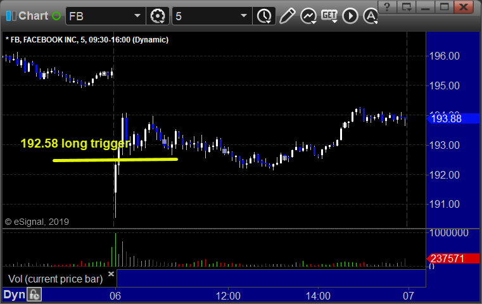Image resolution: width=482 pixels, height=304 pixels.
Task: Toggle the lock icon beside Dyn
Action: pos(34,294)
